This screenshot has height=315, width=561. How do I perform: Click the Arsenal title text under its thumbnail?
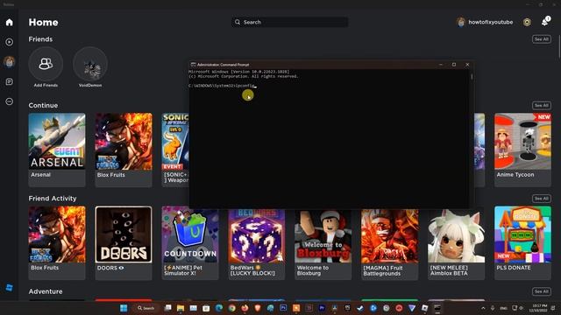tap(41, 175)
